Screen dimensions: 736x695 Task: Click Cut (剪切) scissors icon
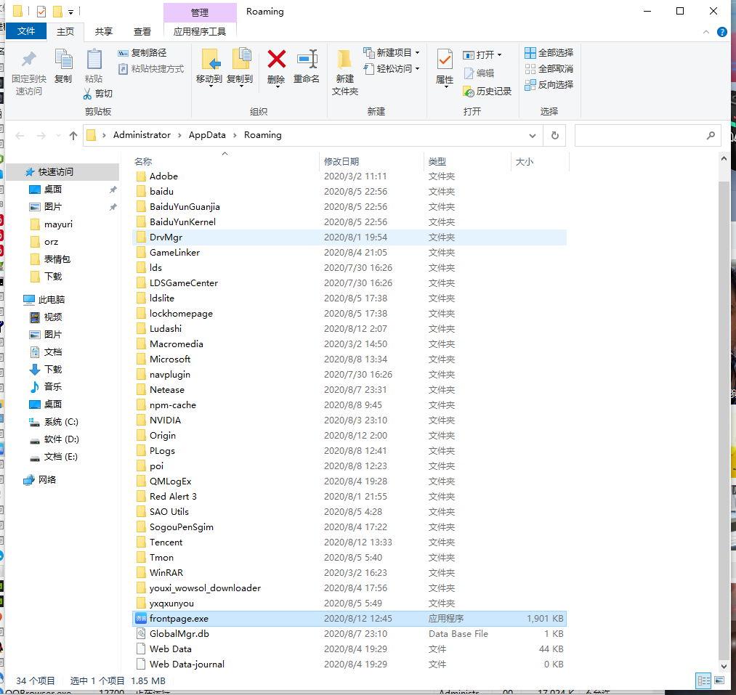click(x=87, y=94)
